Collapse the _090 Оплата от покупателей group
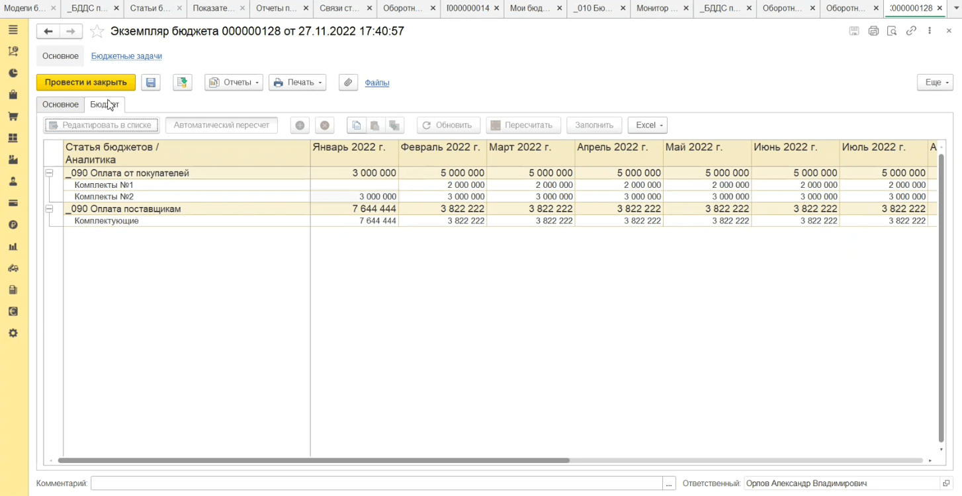Image resolution: width=962 pixels, height=496 pixels. click(x=49, y=173)
